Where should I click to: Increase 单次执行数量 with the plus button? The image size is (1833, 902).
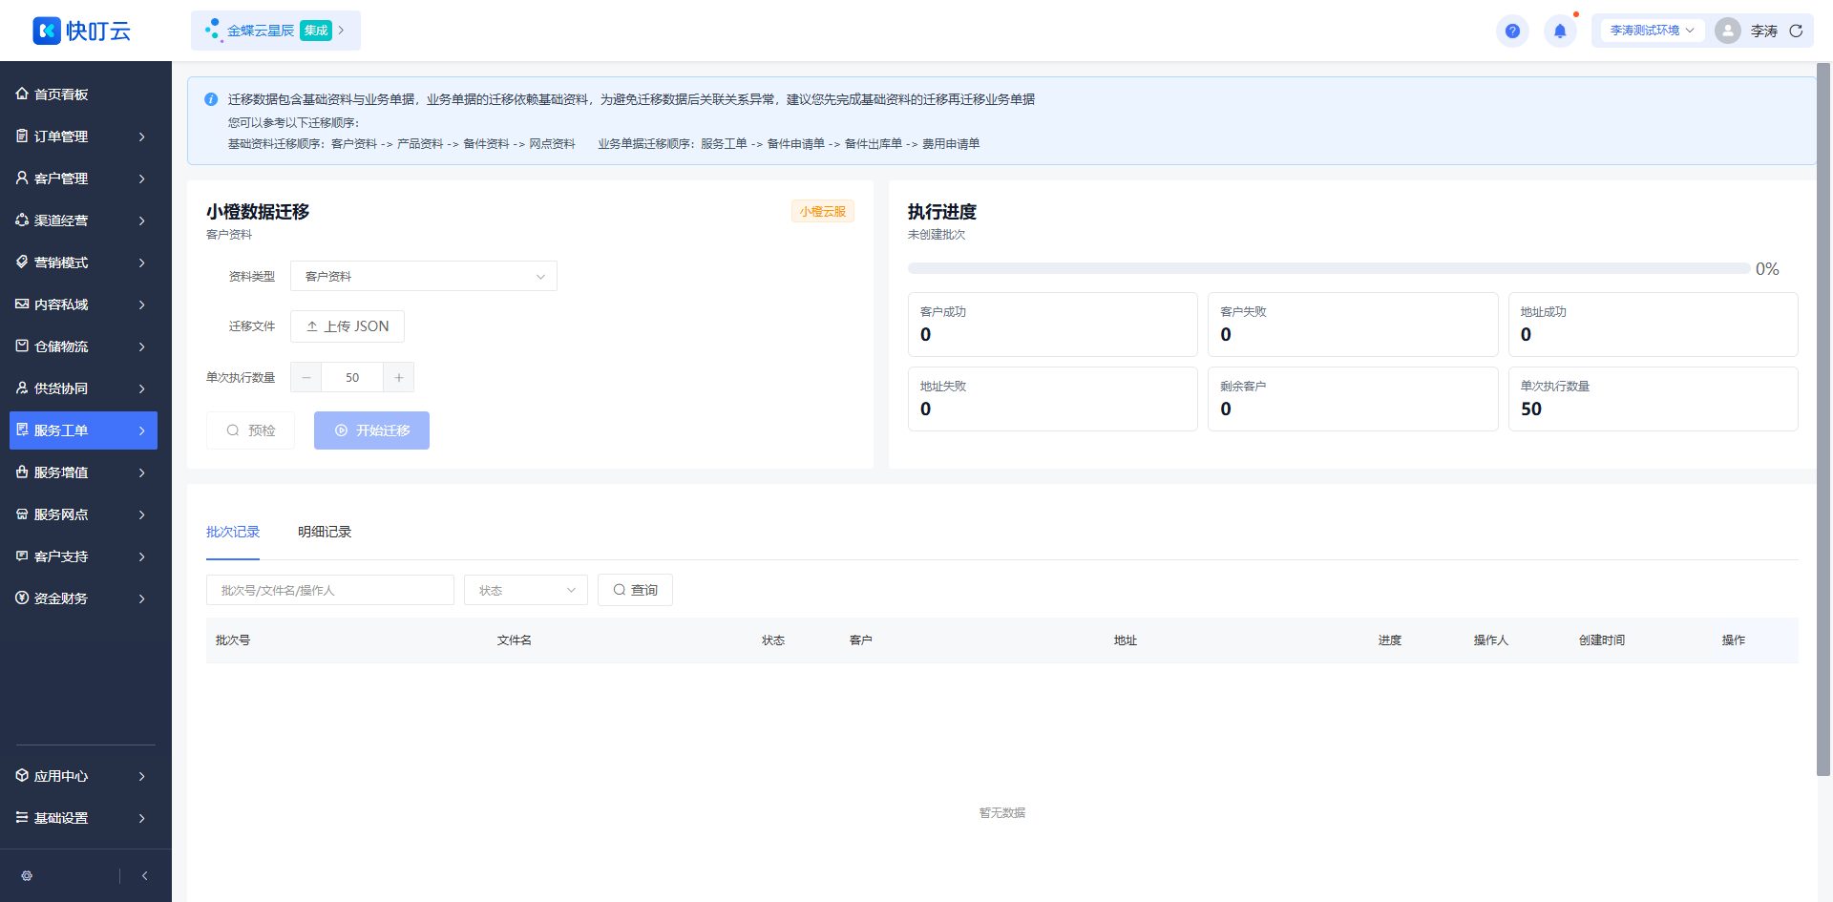click(399, 377)
